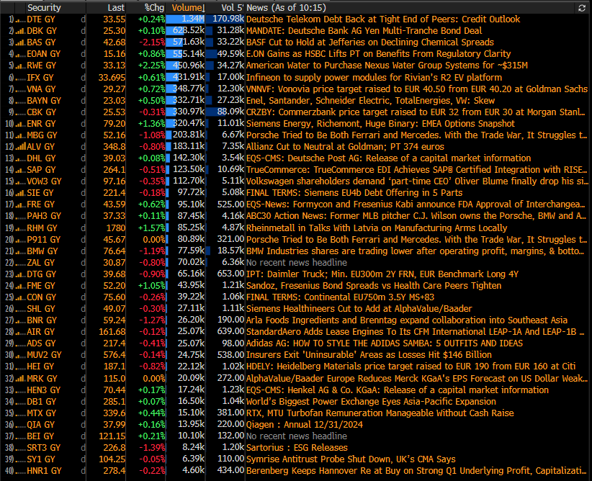The width and height of the screenshot is (592, 481).
Task: Click the chart icon beside RWE GY
Action: (20, 66)
